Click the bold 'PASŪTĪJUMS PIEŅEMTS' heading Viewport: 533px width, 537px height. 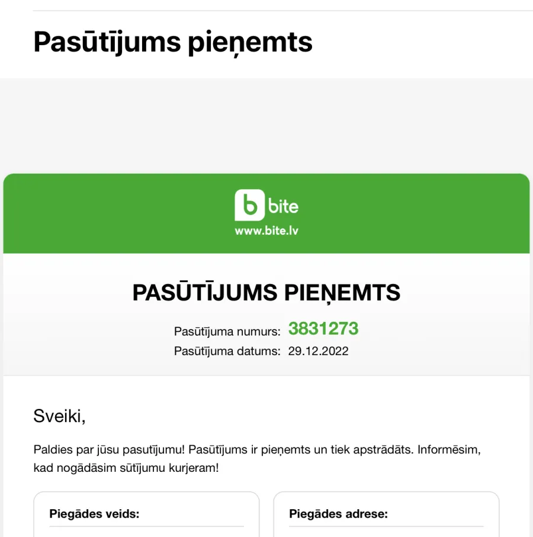(x=266, y=293)
